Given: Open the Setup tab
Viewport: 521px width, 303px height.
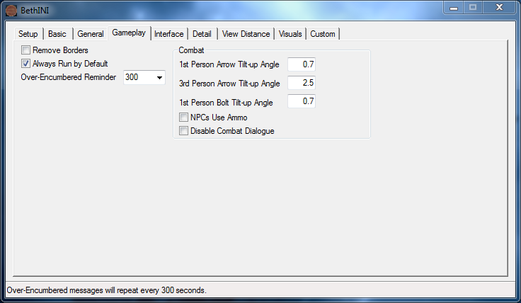Looking at the screenshot, I should click(x=28, y=34).
